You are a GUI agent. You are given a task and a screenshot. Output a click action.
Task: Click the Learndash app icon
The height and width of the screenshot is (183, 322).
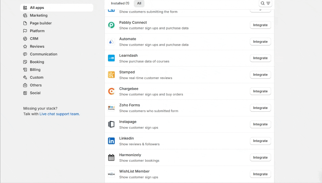111,58
